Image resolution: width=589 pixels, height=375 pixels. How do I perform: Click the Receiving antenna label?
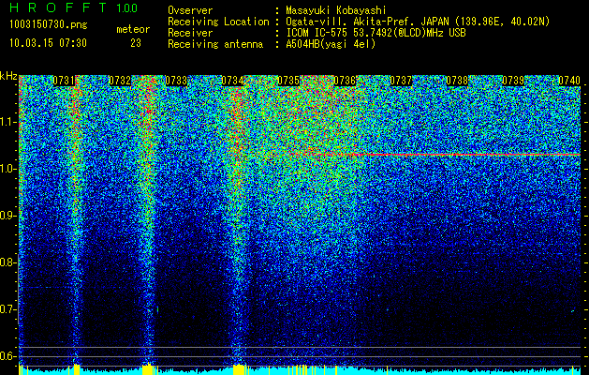pos(215,44)
